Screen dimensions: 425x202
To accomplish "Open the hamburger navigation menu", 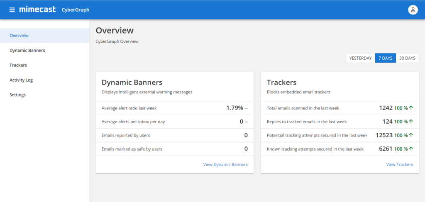I will pos(12,10).
